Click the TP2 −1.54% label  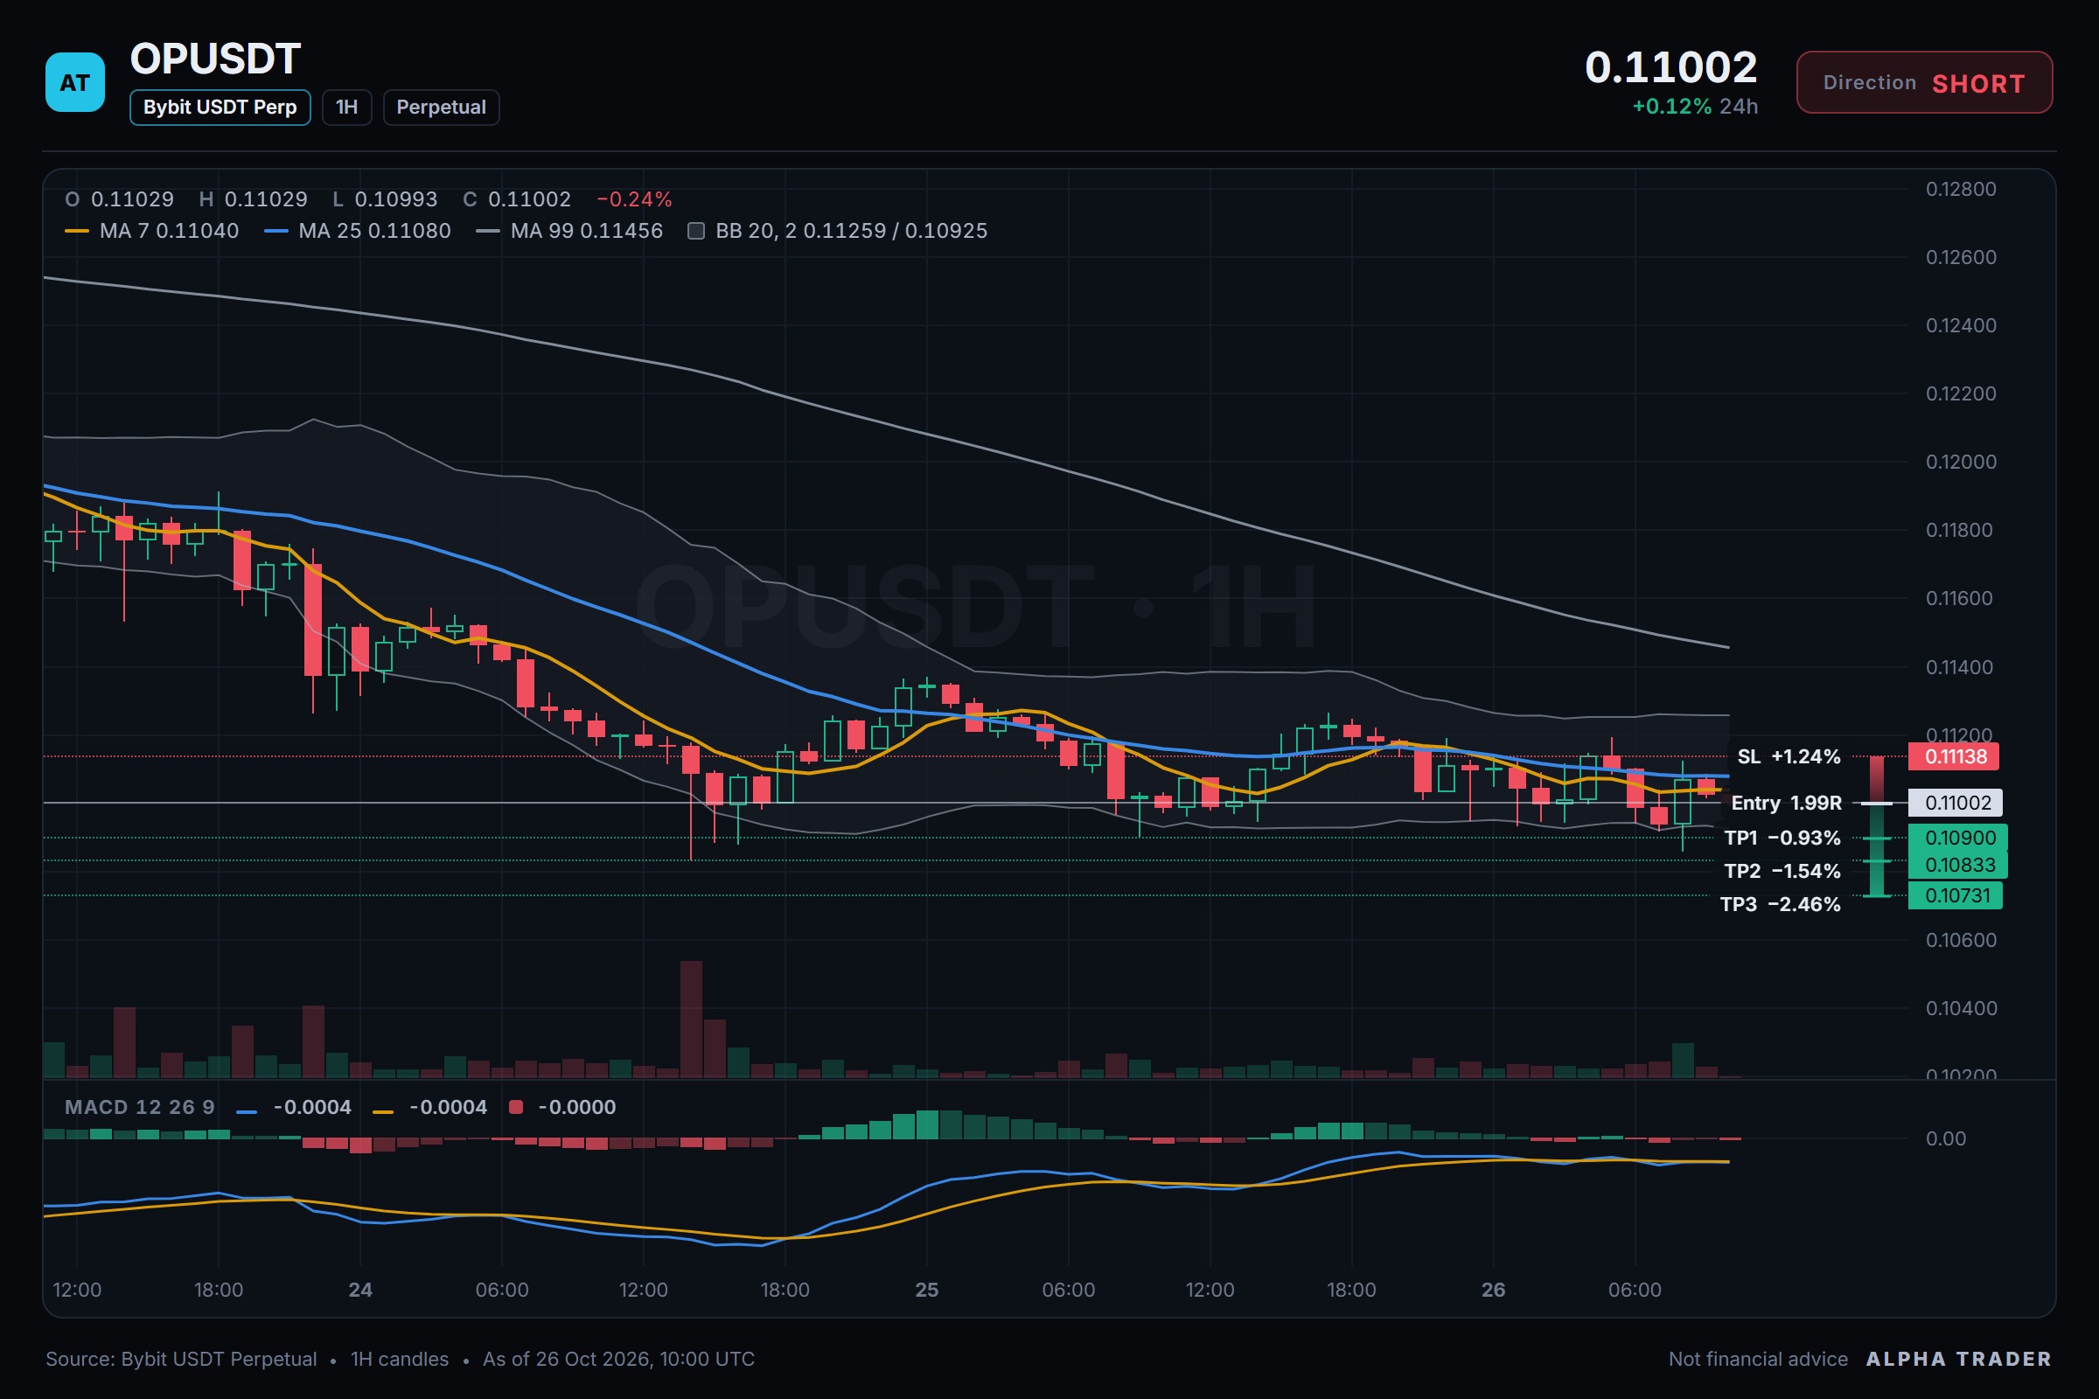click(x=1782, y=871)
